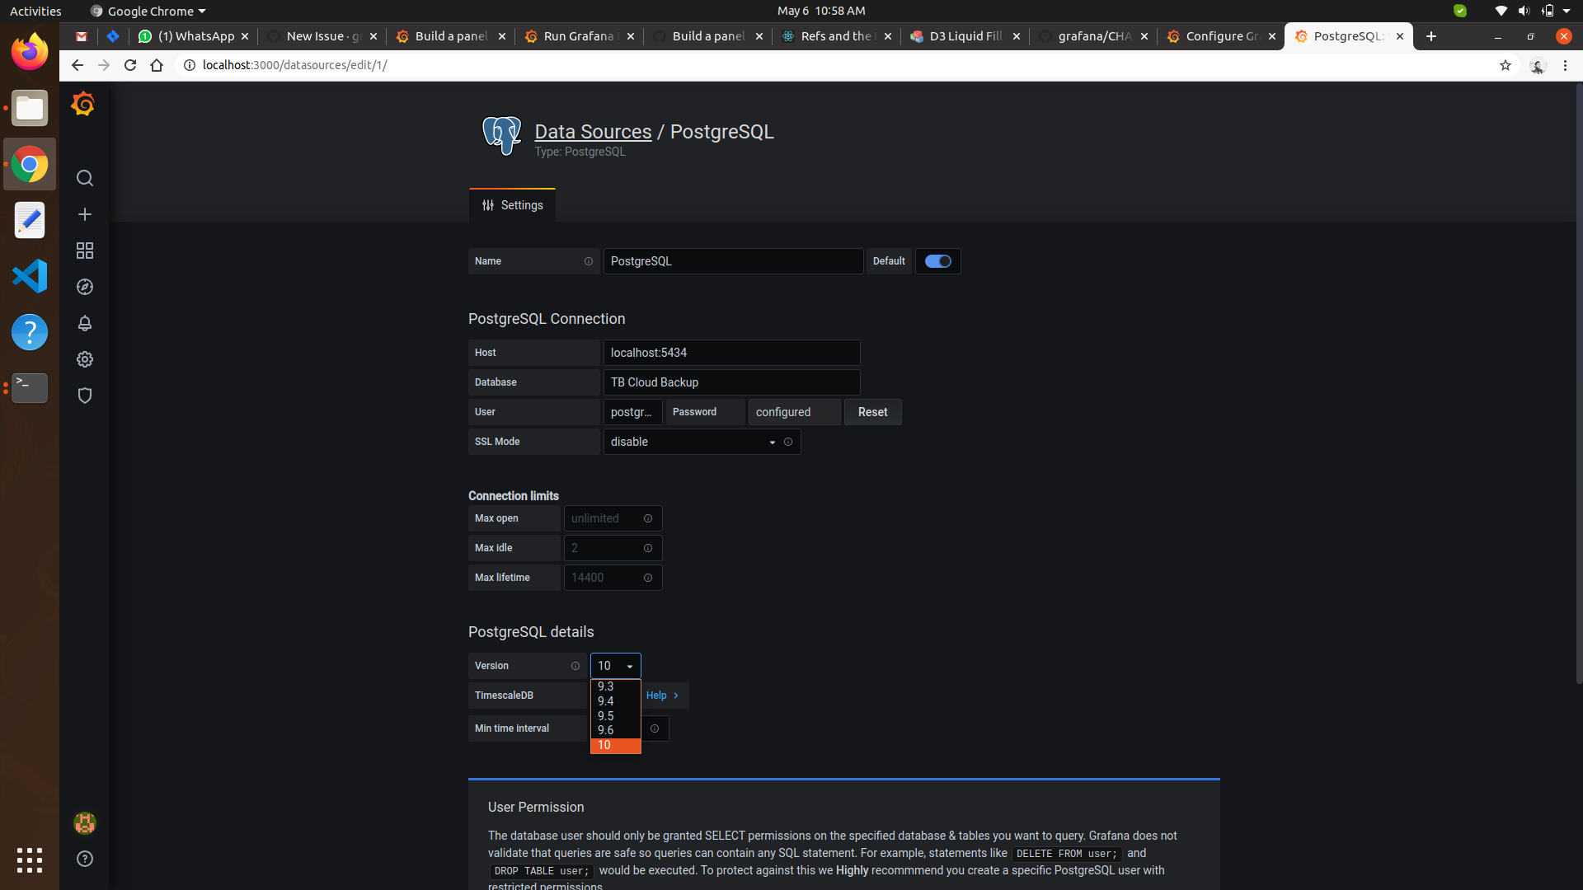1583x890 pixels.
Task: Open a new browser tab
Action: [x=1431, y=36]
